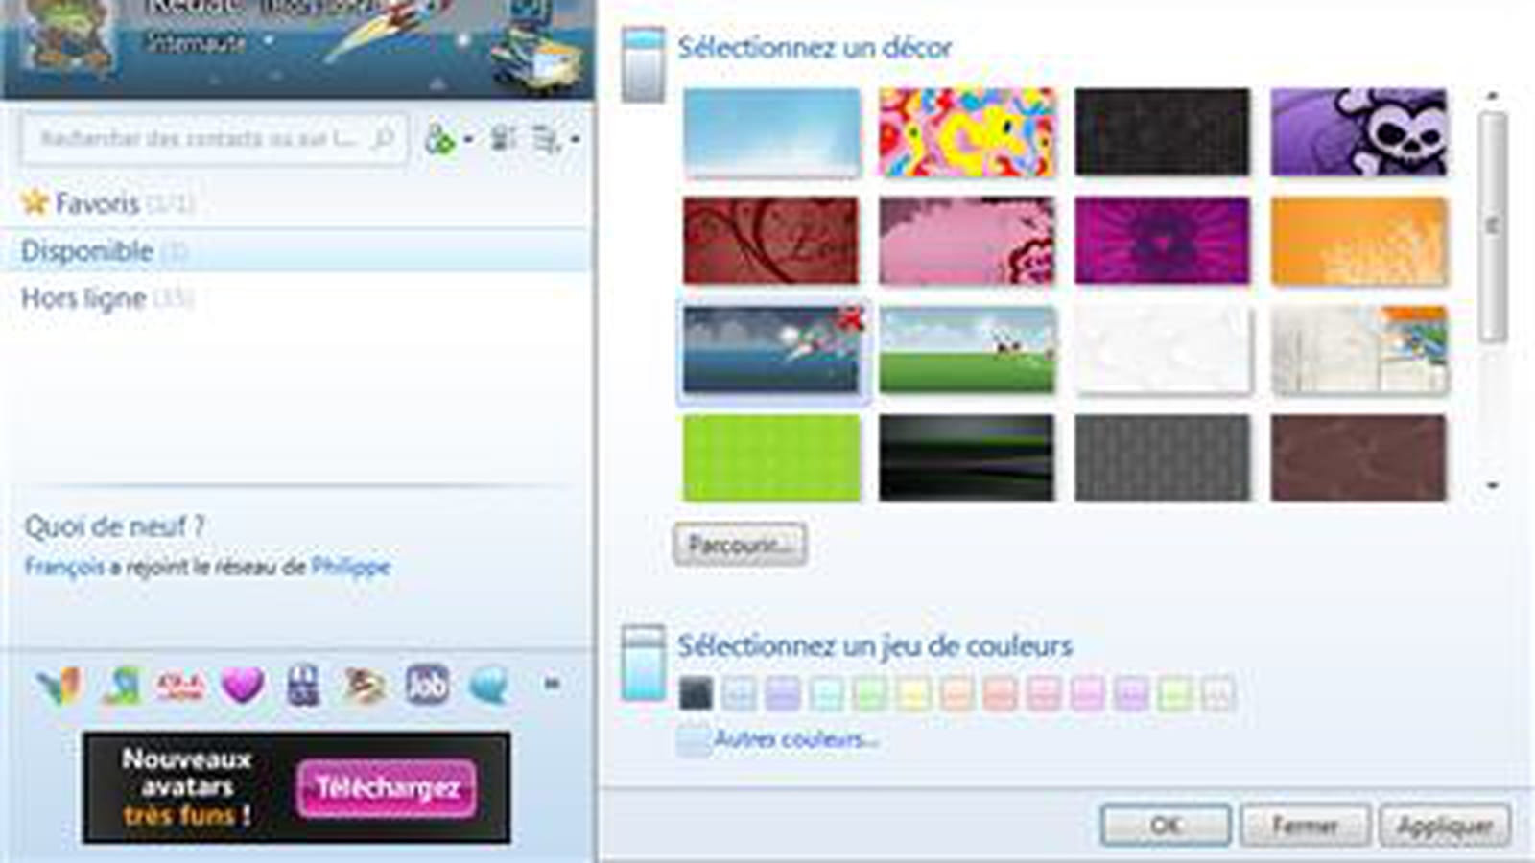Screen dimensions: 1535x863
Task: Choose the colorful psychedelic decor thumbnail
Action: [x=967, y=132]
